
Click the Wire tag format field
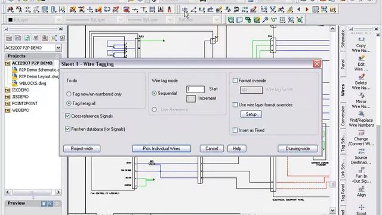tap(251, 90)
